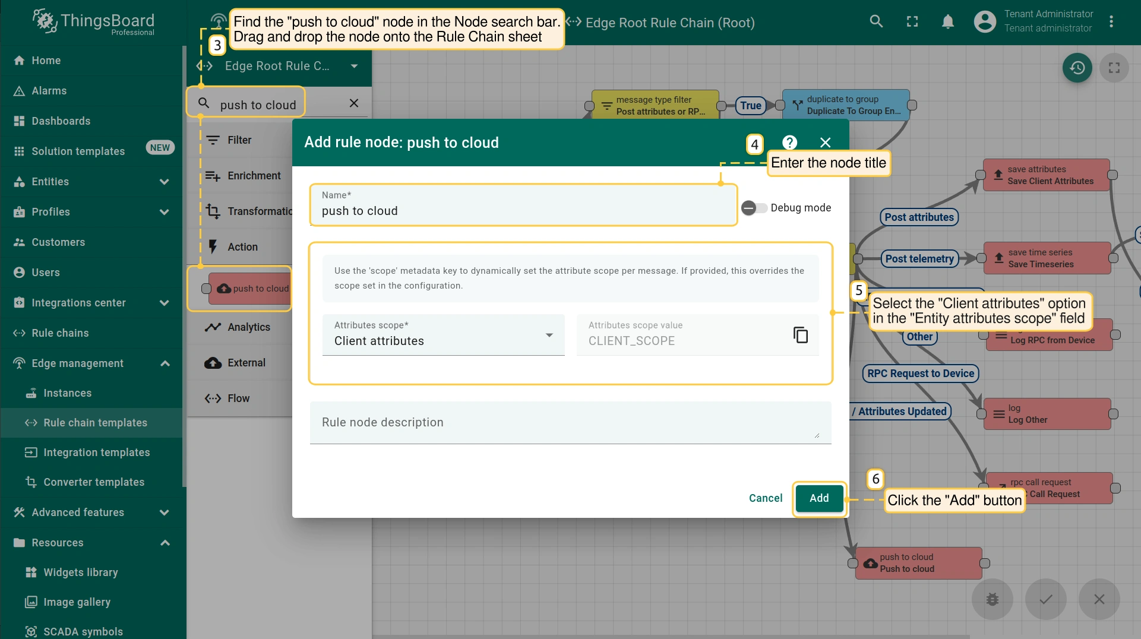Viewport: 1141px width, 639px height.
Task: Enable Debug mode toggle
Action: tap(754, 208)
